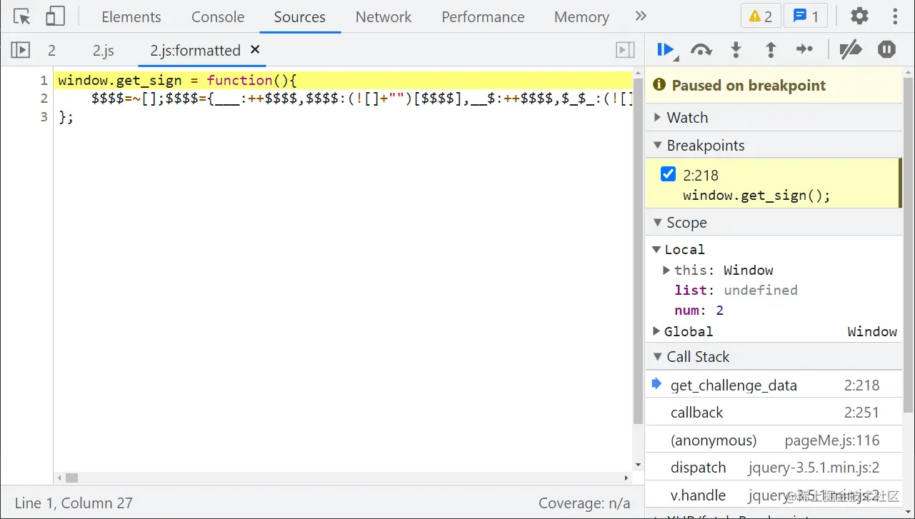Expand the 'this: Window' entry

pos(666,270)
